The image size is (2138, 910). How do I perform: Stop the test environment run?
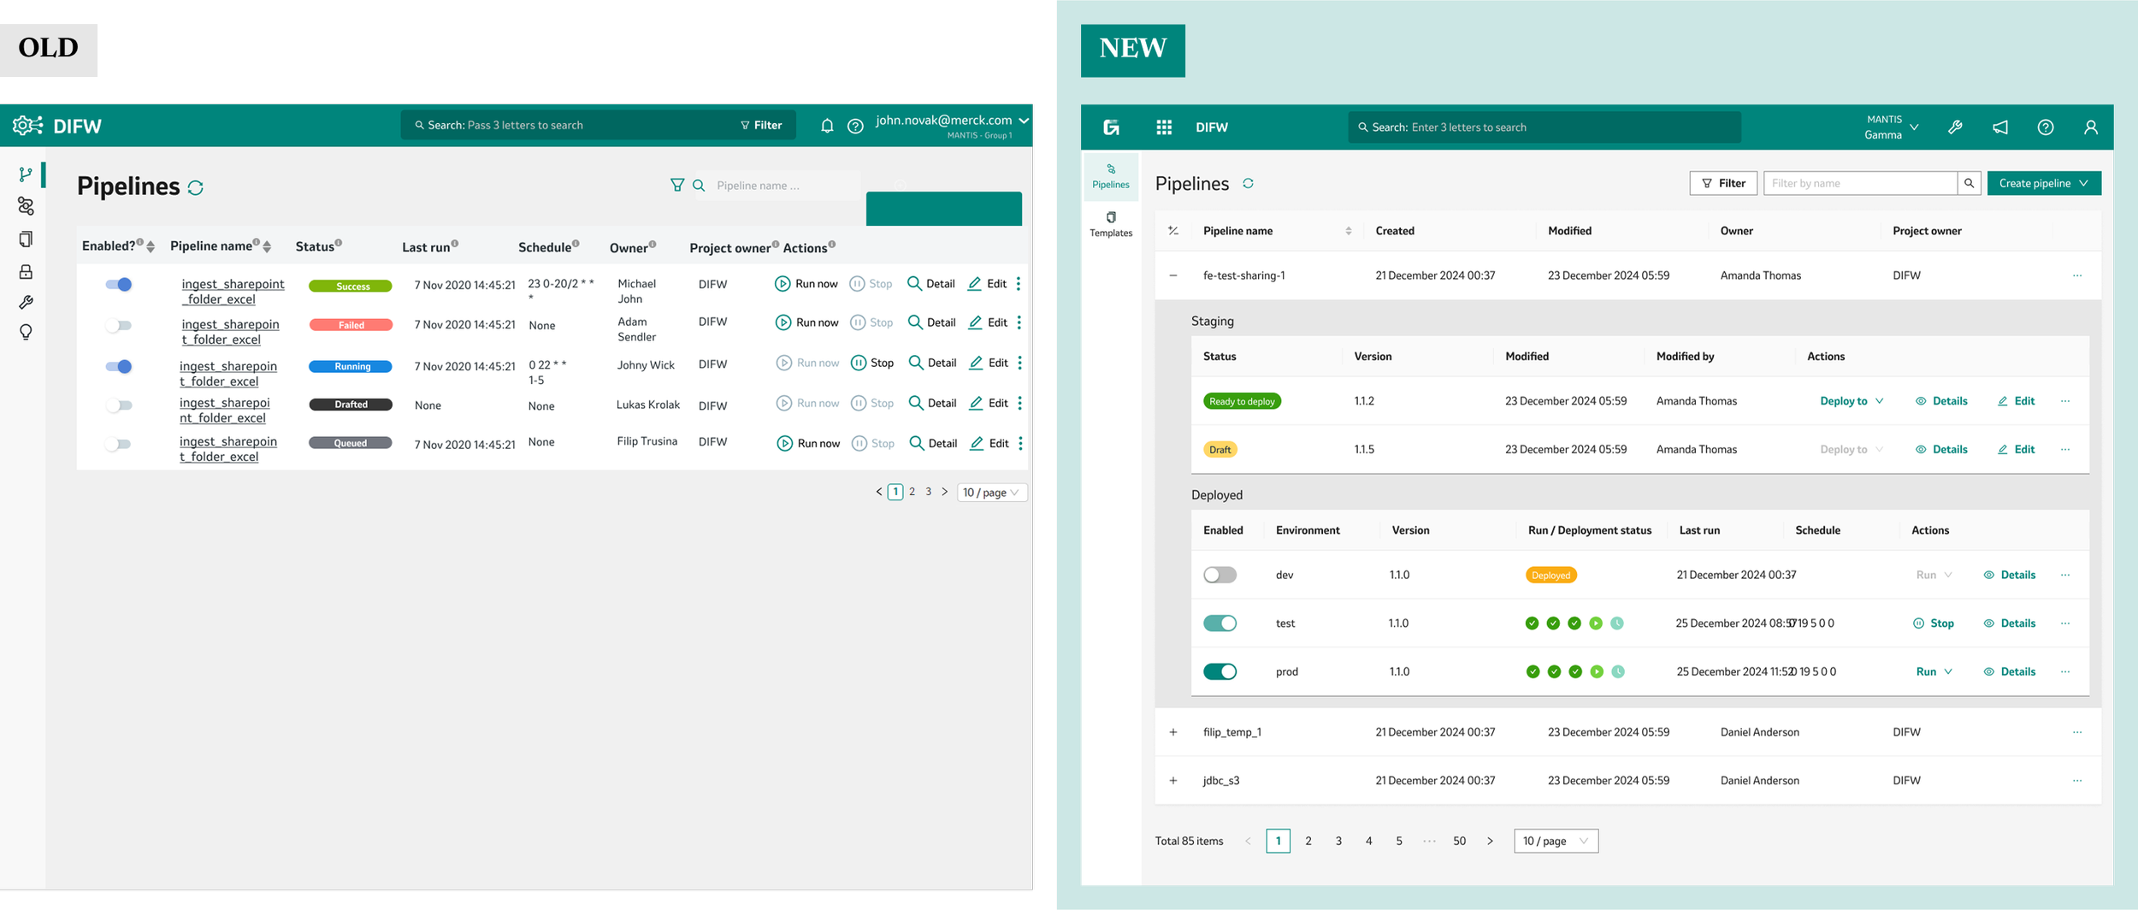(1933, 623)
